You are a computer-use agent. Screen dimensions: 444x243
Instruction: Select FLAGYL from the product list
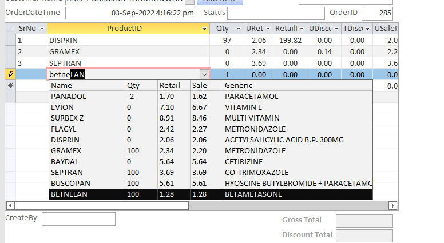click(x=211, y=129)
